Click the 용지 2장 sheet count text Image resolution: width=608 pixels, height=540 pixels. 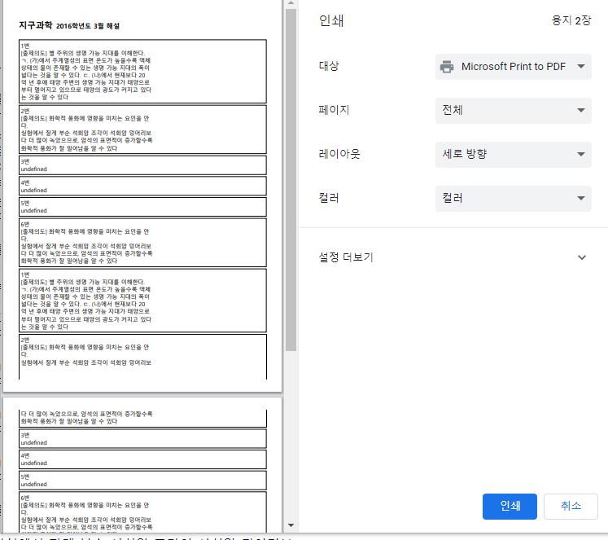pos(571,20)
